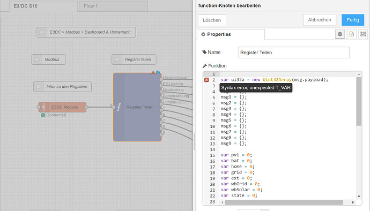Click the comment bubble icon of Register teilen
The width and height of the screenshot is (370, 211).
coord(117,59)
